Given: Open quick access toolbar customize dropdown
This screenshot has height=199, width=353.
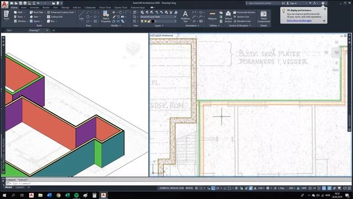Looking at the screenshot, I should [61, 3].
